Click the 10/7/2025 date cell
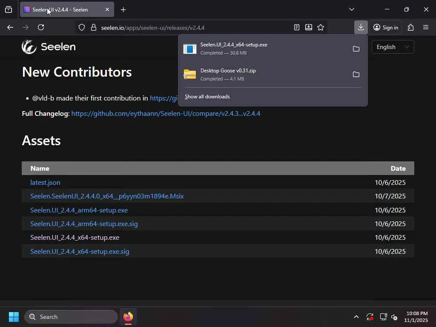This screenshot has width=436, height=327. [390, 196]
